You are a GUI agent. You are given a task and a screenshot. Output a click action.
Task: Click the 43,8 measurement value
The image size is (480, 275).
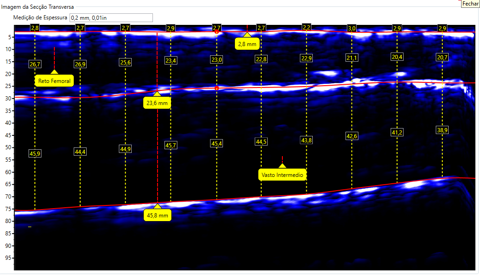coord(306,140)
